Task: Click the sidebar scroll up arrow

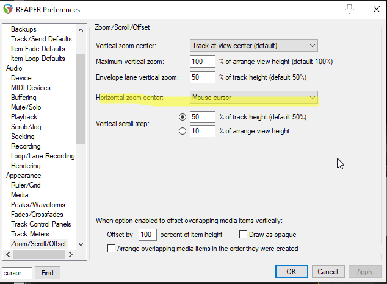Action: [x=81, y=30]
